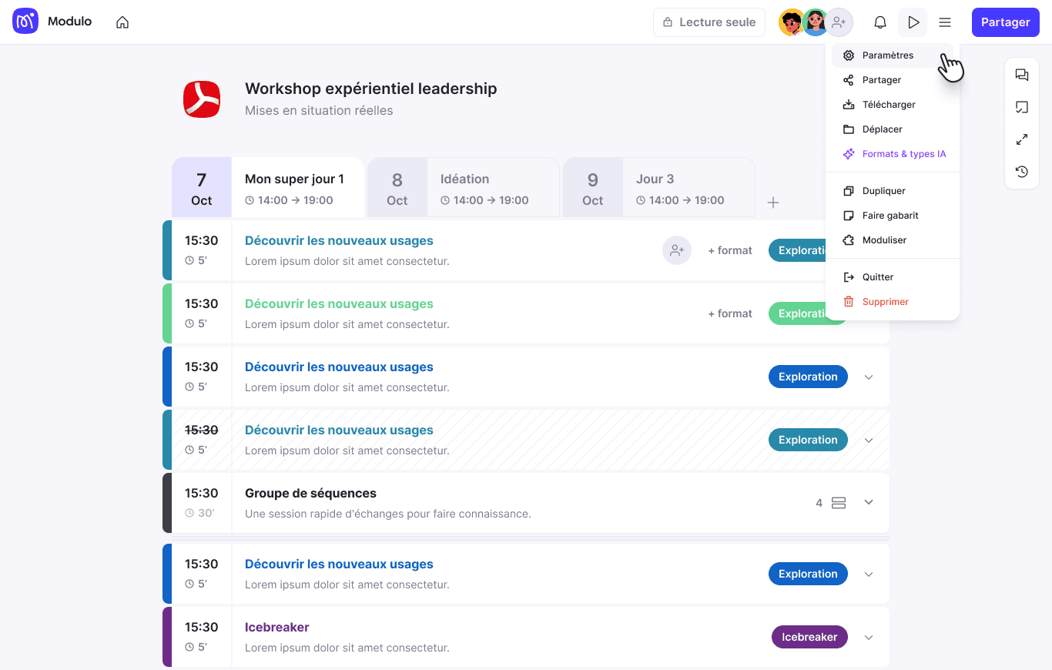Select Paramètres in the menu
1052x670 pixels.
[888, 55]
